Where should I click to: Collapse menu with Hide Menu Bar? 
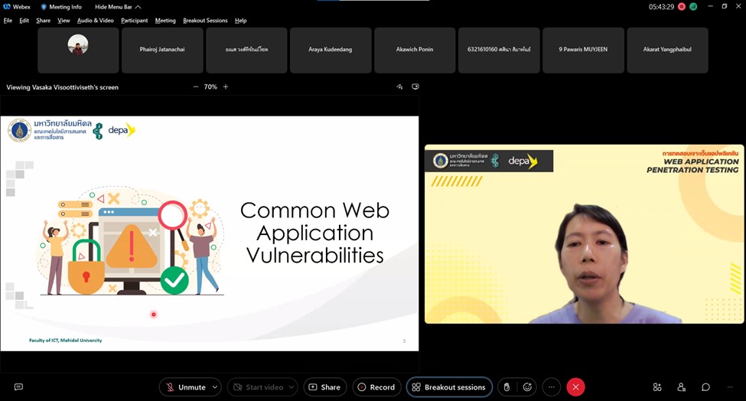(118, 7)
